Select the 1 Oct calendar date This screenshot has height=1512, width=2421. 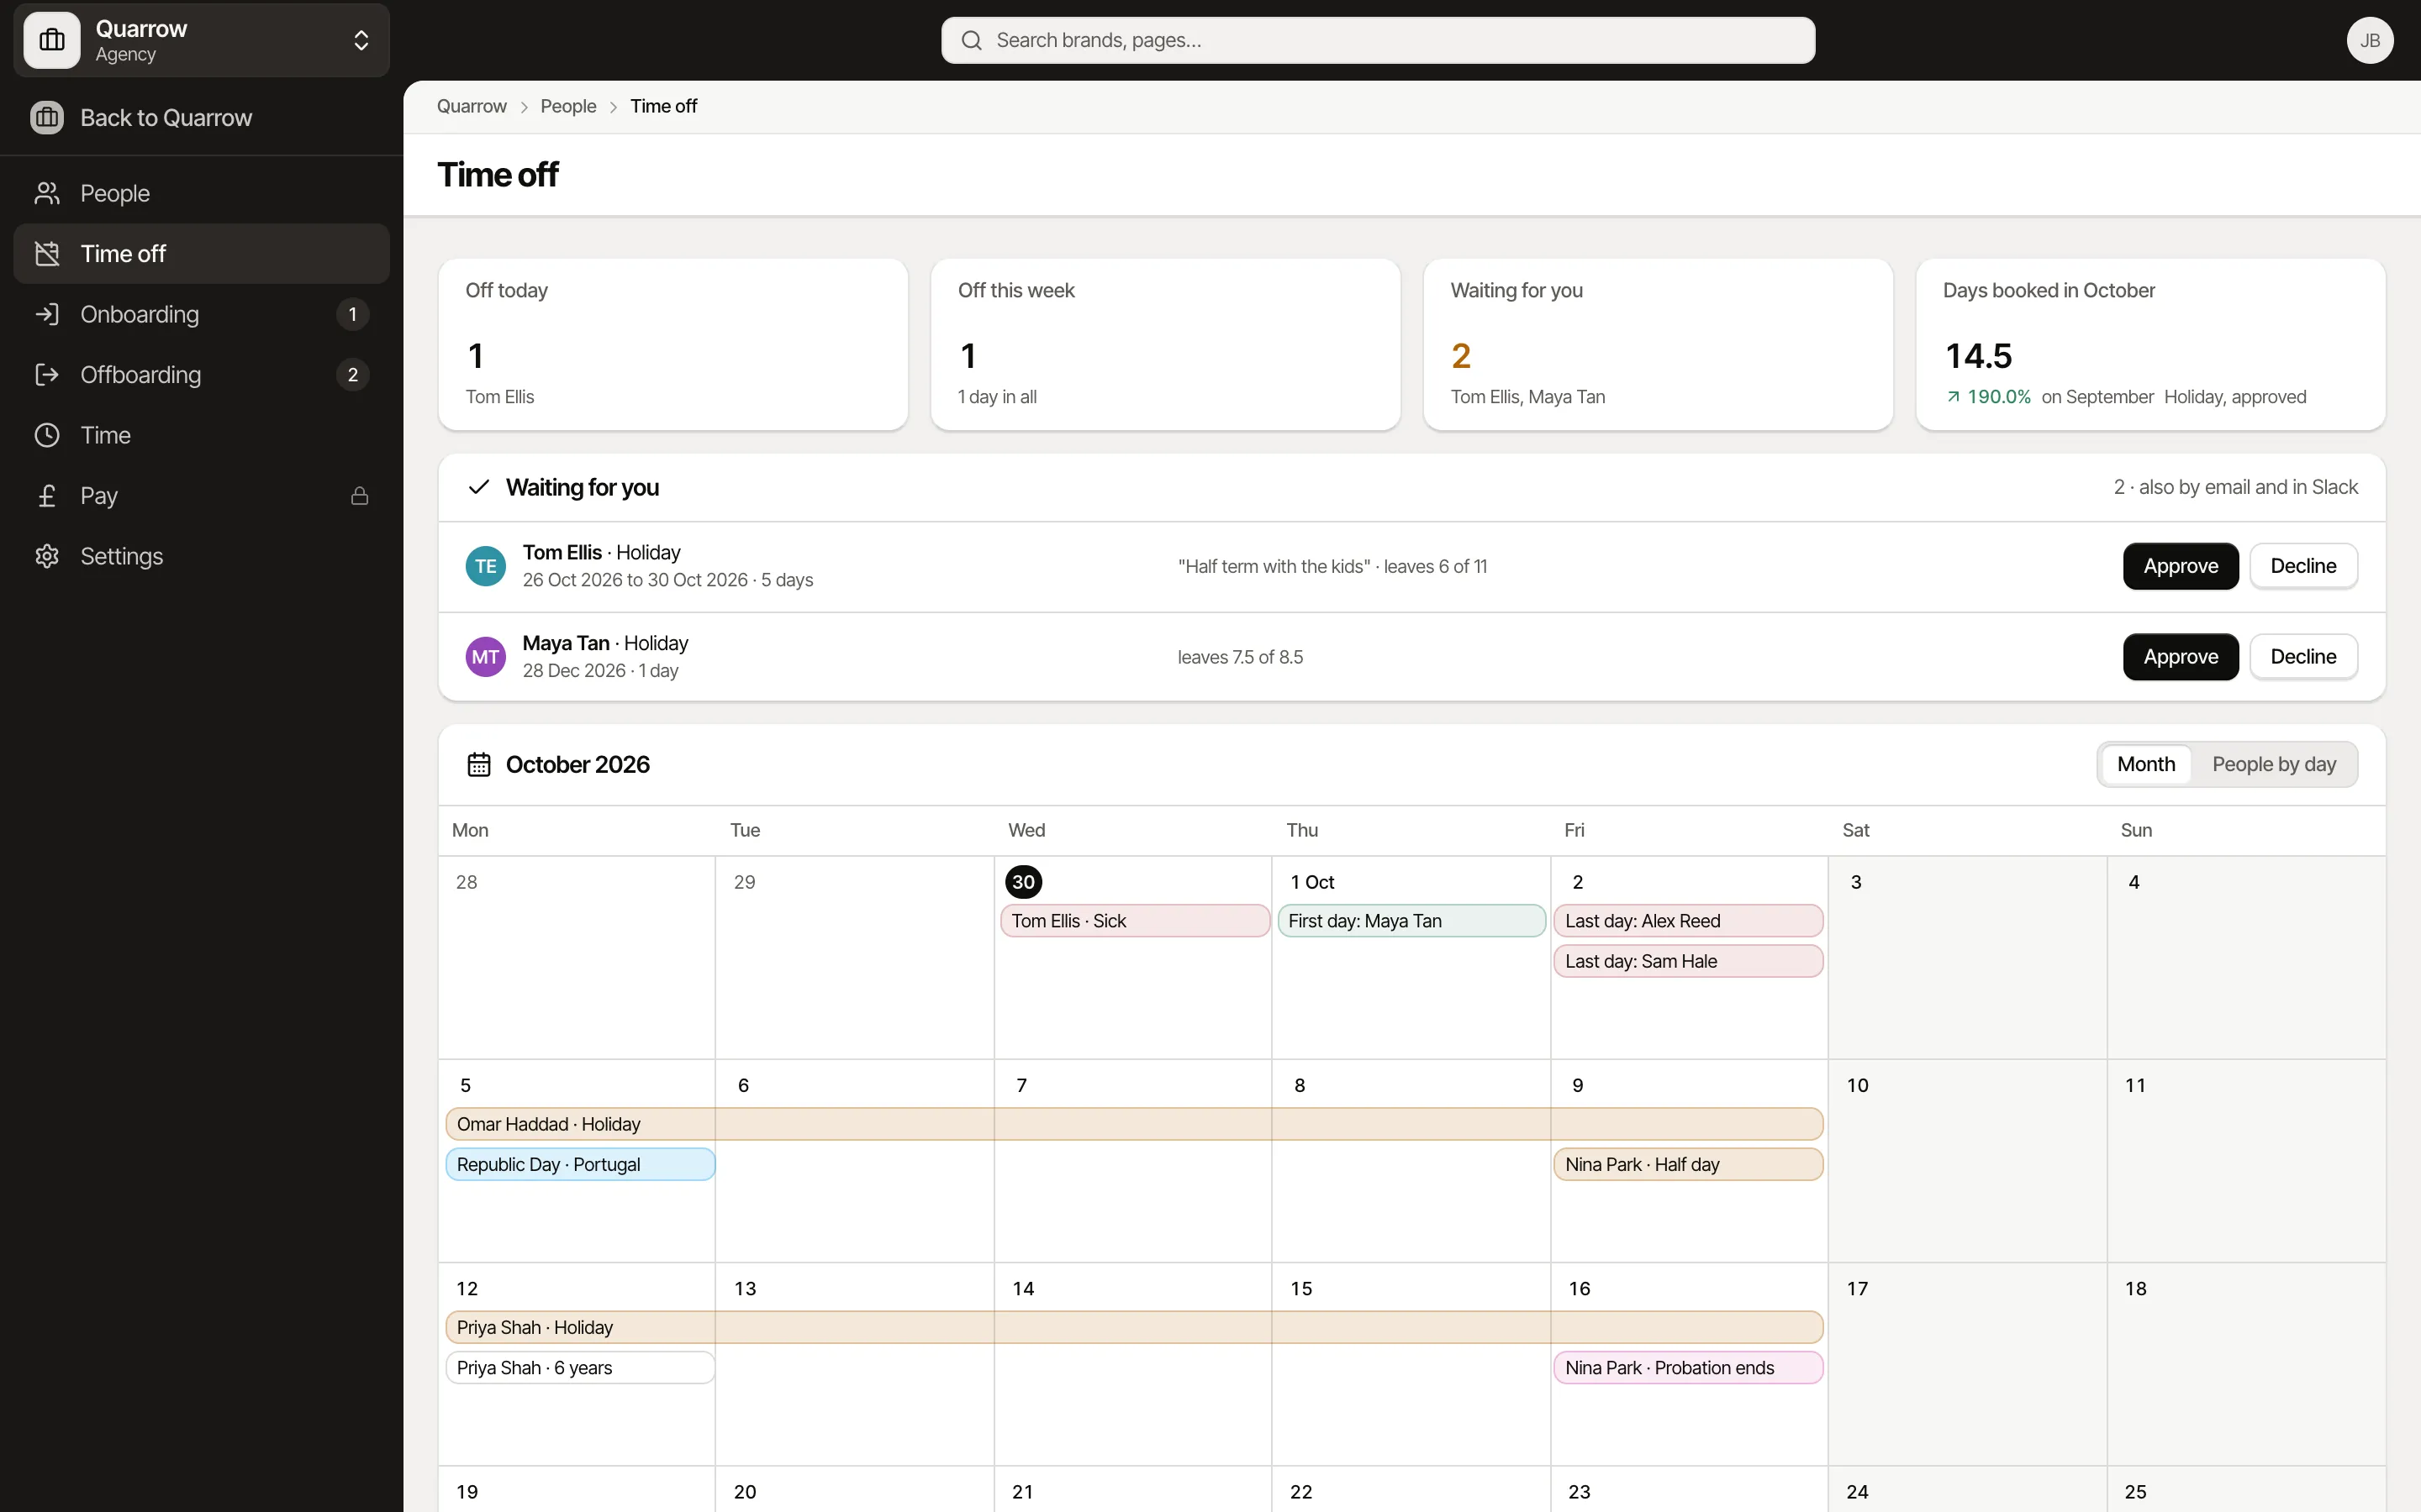tap(1311, 882)
